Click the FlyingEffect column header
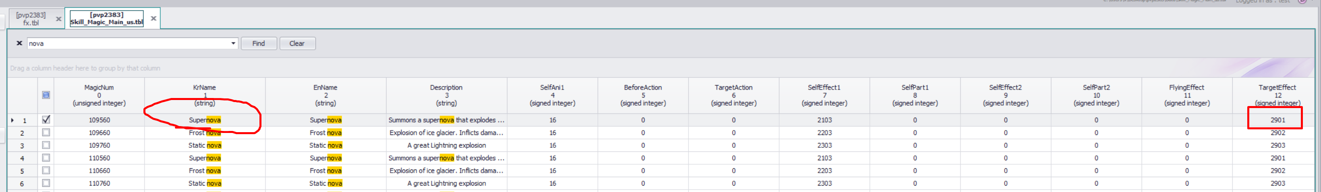Viewport: 1321px width, 192px height. point(1187,95)
